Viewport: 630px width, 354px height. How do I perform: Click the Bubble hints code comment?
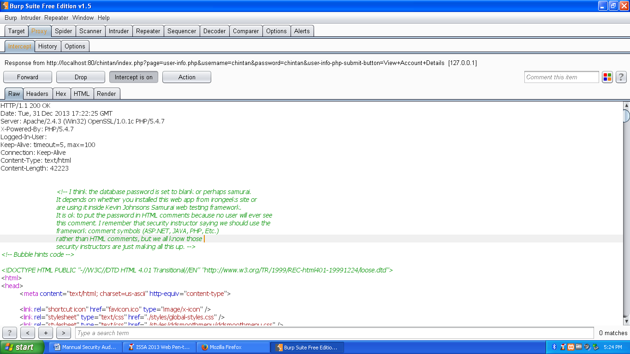pos(38,254)
